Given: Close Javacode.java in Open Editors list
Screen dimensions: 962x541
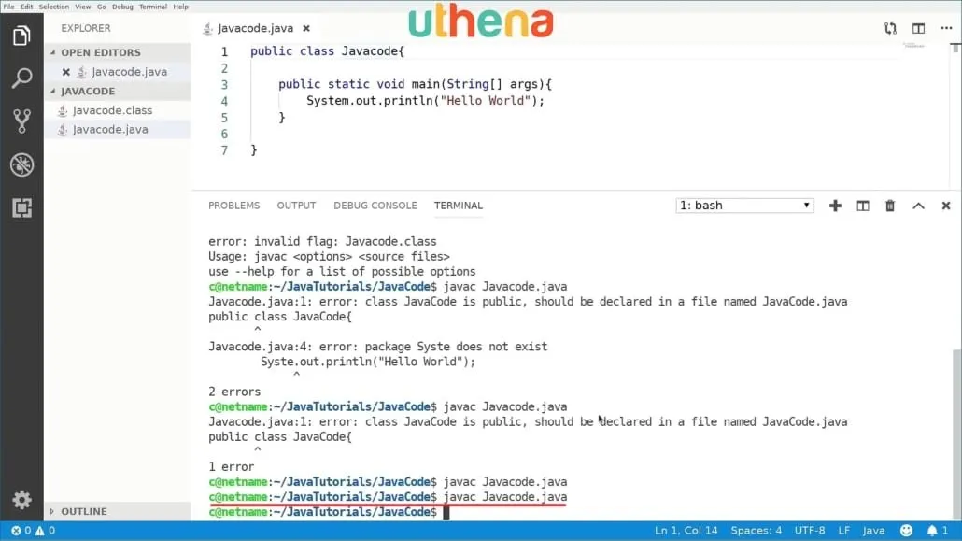Looking at the screenshot, I should click(65, 72).
